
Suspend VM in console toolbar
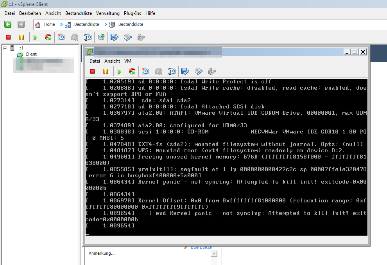tap(106, 72)
